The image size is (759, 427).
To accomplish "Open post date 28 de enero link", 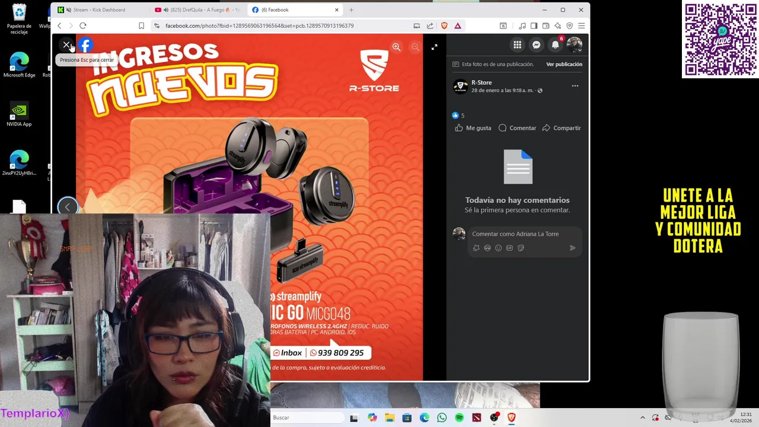I will [x=502, y=91].
